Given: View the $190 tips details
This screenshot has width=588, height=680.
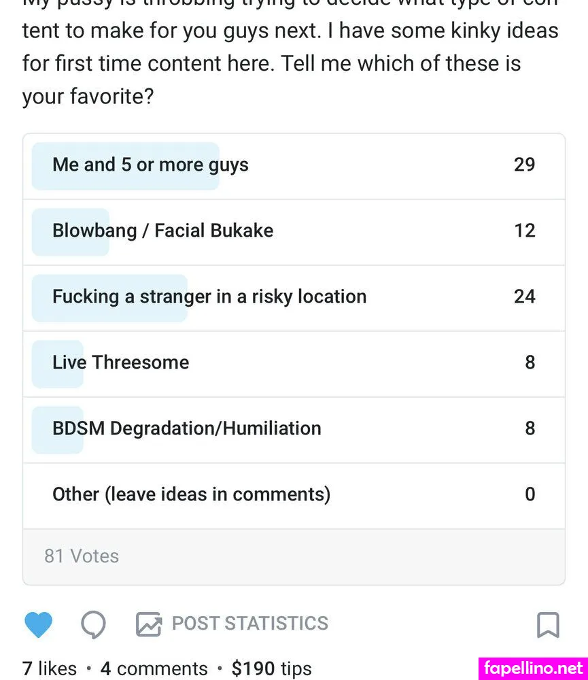Looking at the screenshot, I should click(x=271, y=668).
